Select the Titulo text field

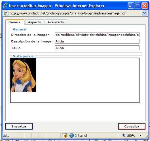click(x=97, y=48)
